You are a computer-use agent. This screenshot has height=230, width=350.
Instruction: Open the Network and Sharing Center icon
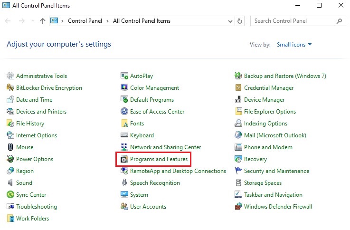[124, 147]
